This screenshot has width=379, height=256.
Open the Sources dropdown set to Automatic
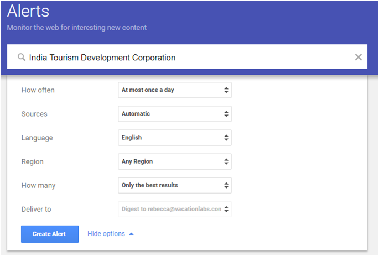tap(174, 114)
